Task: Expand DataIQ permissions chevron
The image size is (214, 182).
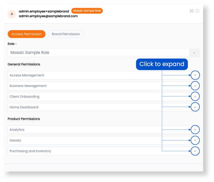Action: point(195,140)
